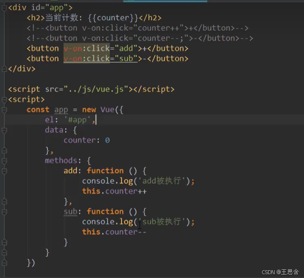Click the {{counter}} mustache expression
The width and height of the screenshot is (304, 278).
(113, 18)
